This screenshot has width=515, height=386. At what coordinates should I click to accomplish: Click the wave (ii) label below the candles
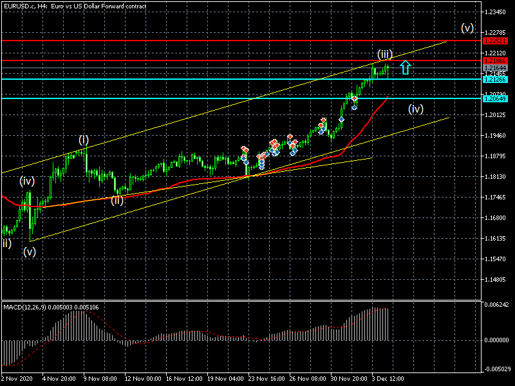click(117, 200)
